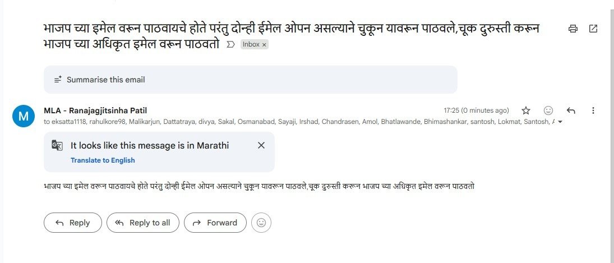This screenshot has height=263, width=614.
Task: Click the Summarise this email button
Action: 250,80
